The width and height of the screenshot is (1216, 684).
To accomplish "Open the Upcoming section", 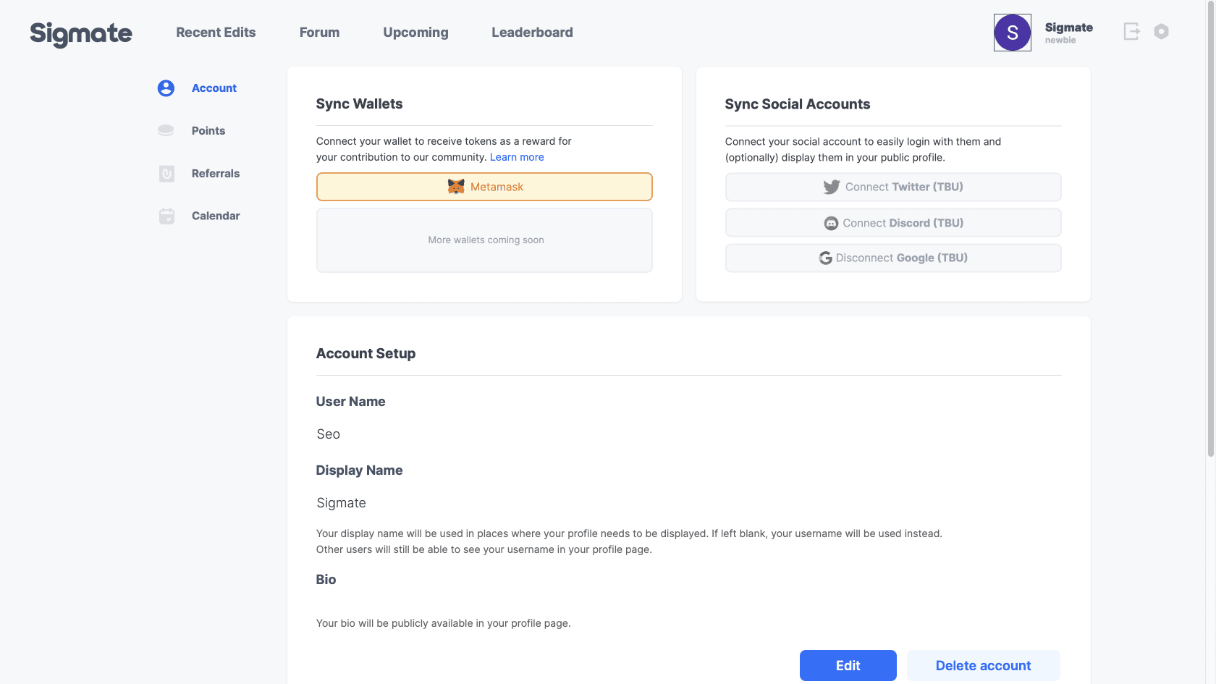I will pos(415,33).
